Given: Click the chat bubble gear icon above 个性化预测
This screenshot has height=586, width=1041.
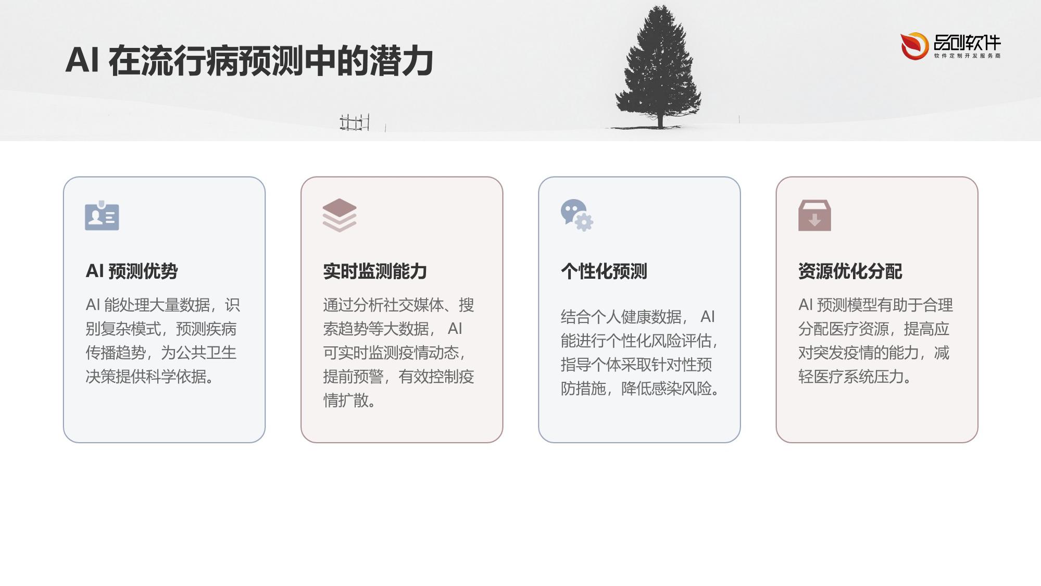Looking at the screenshot, I should [x=577, y=215].
